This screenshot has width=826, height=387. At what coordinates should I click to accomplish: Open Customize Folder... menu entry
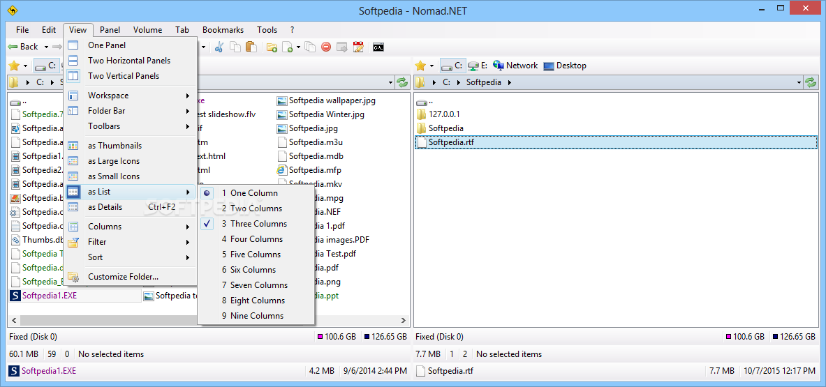(x=130, y=277)
